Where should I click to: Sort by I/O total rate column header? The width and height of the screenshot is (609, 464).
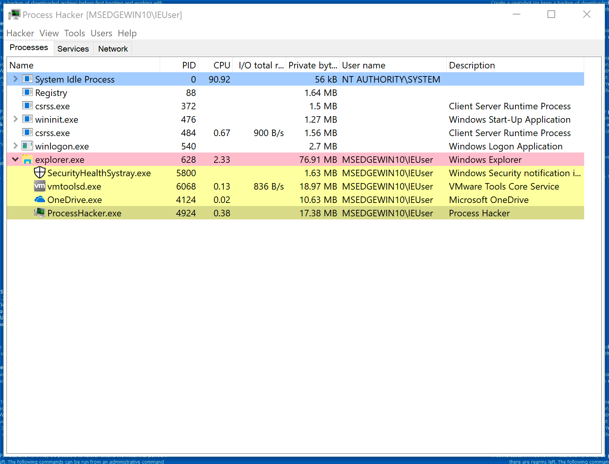click(x=259, y=65)
